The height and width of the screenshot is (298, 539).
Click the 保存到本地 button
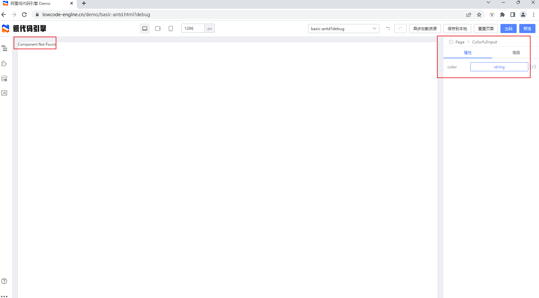457,29
